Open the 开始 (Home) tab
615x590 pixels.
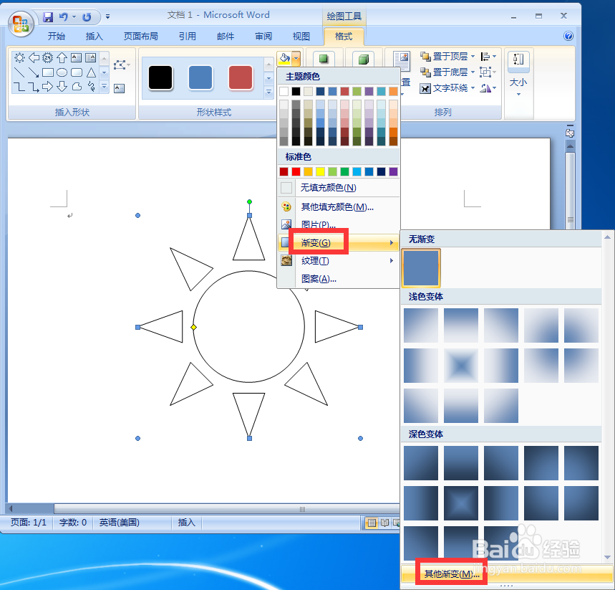pyautogui.click(x=57, y=36)
